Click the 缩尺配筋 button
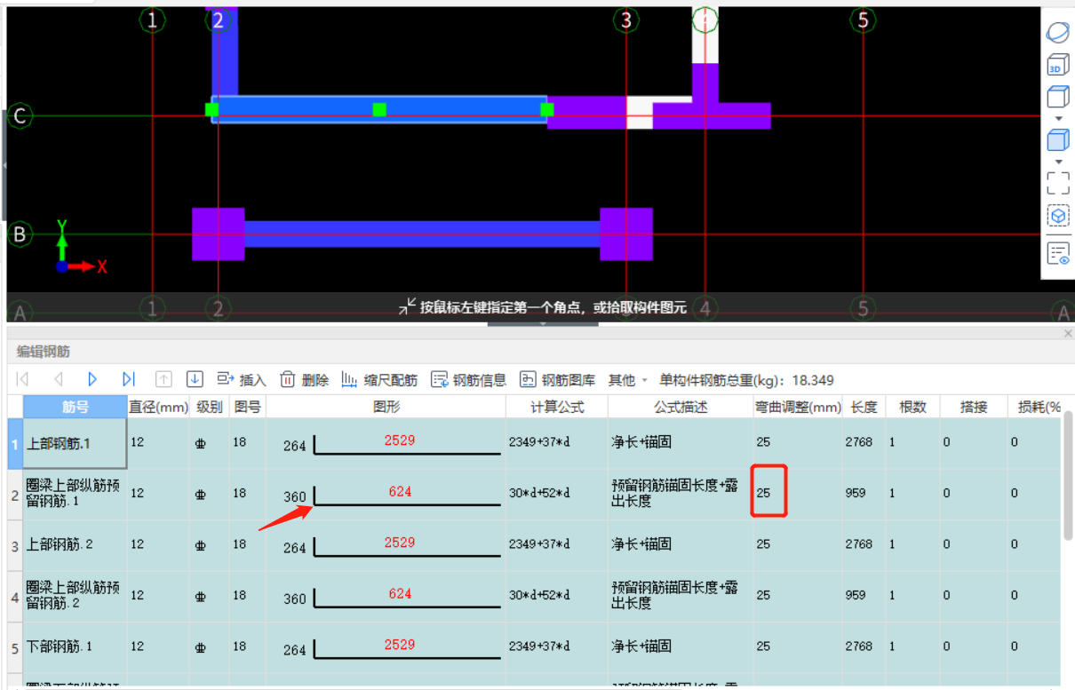The width and height of the screenshot is (1075, 690). click(379, 379)
